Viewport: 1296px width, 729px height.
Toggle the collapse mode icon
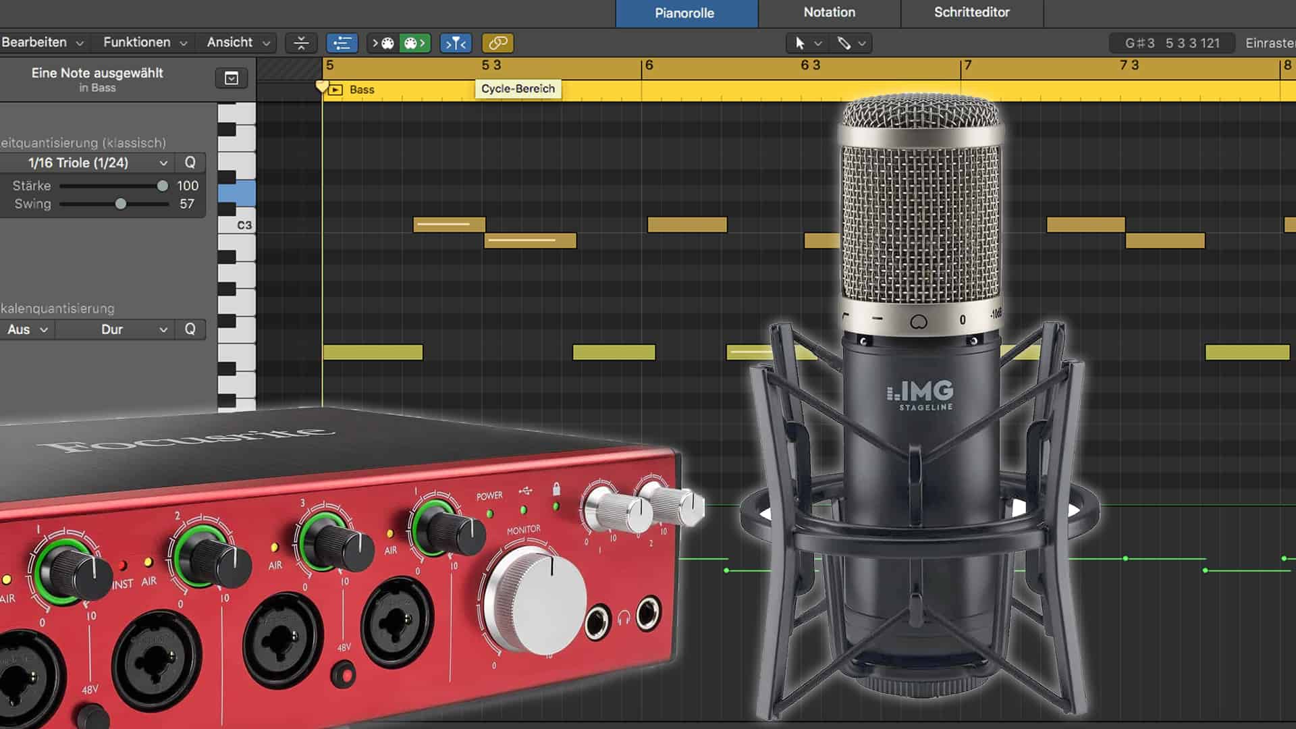click(301, 43)
